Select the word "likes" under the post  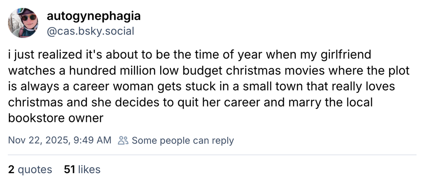tap(89, 169)
